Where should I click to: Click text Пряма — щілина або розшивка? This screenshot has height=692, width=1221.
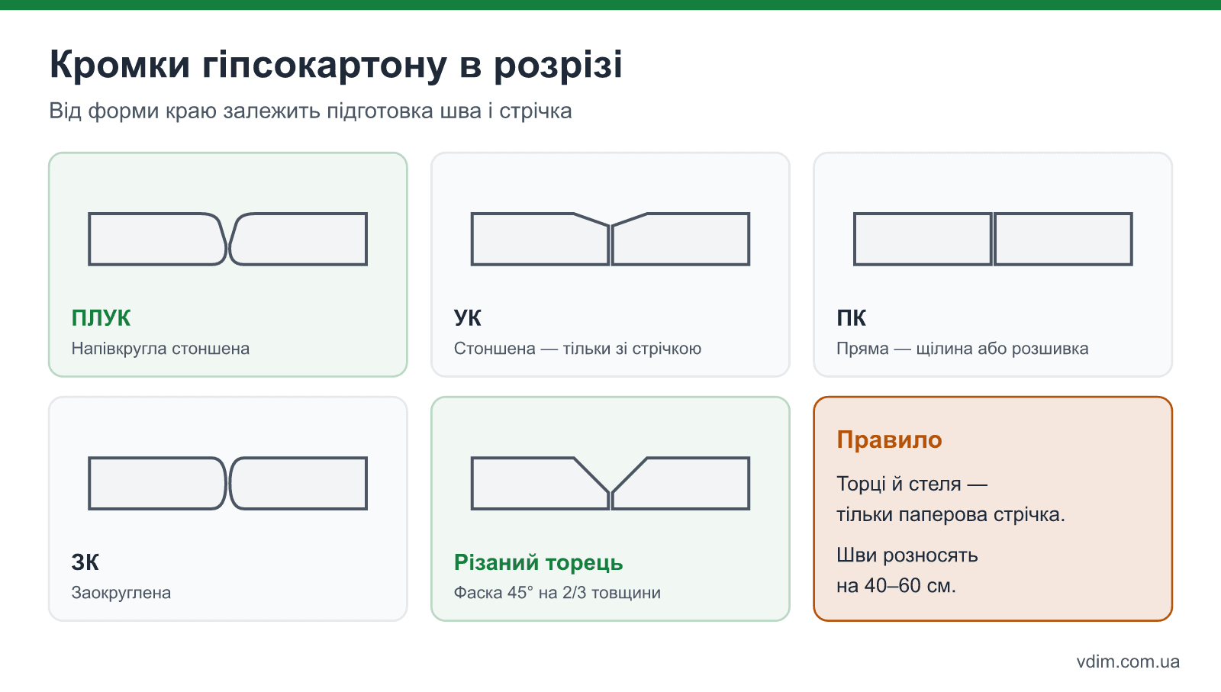coord(962,349)
